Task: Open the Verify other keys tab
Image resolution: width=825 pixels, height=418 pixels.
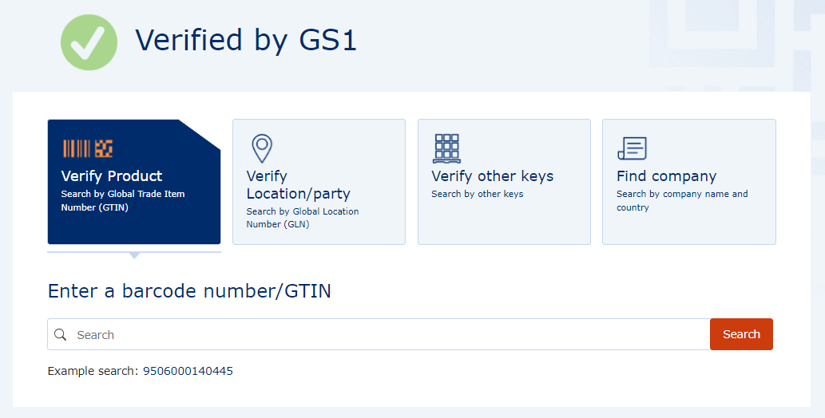Action: [504, 182]
